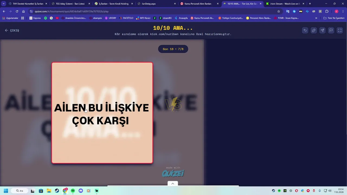Open Türkiye Cumhuriyeti bookmark

[231, 18]
